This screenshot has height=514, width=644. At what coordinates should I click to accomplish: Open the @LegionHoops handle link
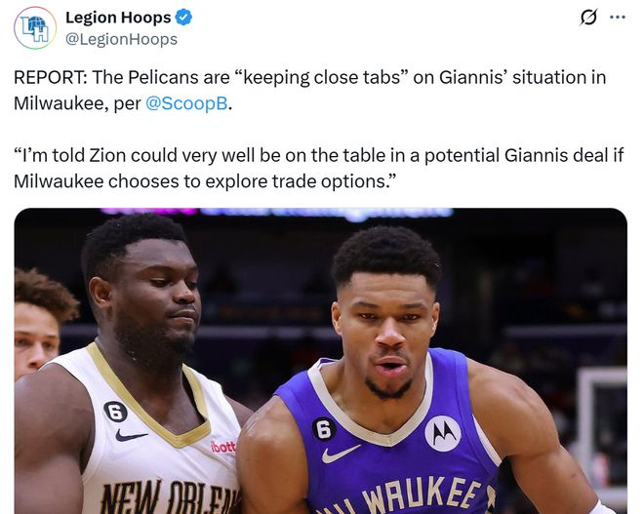click(121, 39)
